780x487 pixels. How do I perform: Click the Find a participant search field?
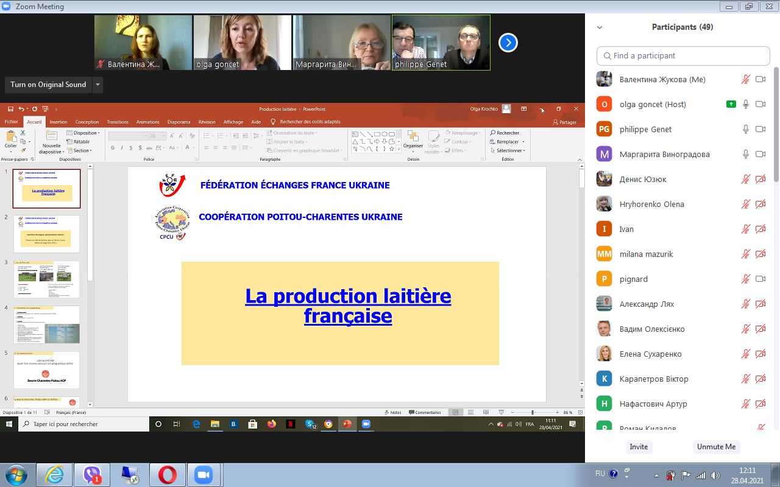pos(683,55)
